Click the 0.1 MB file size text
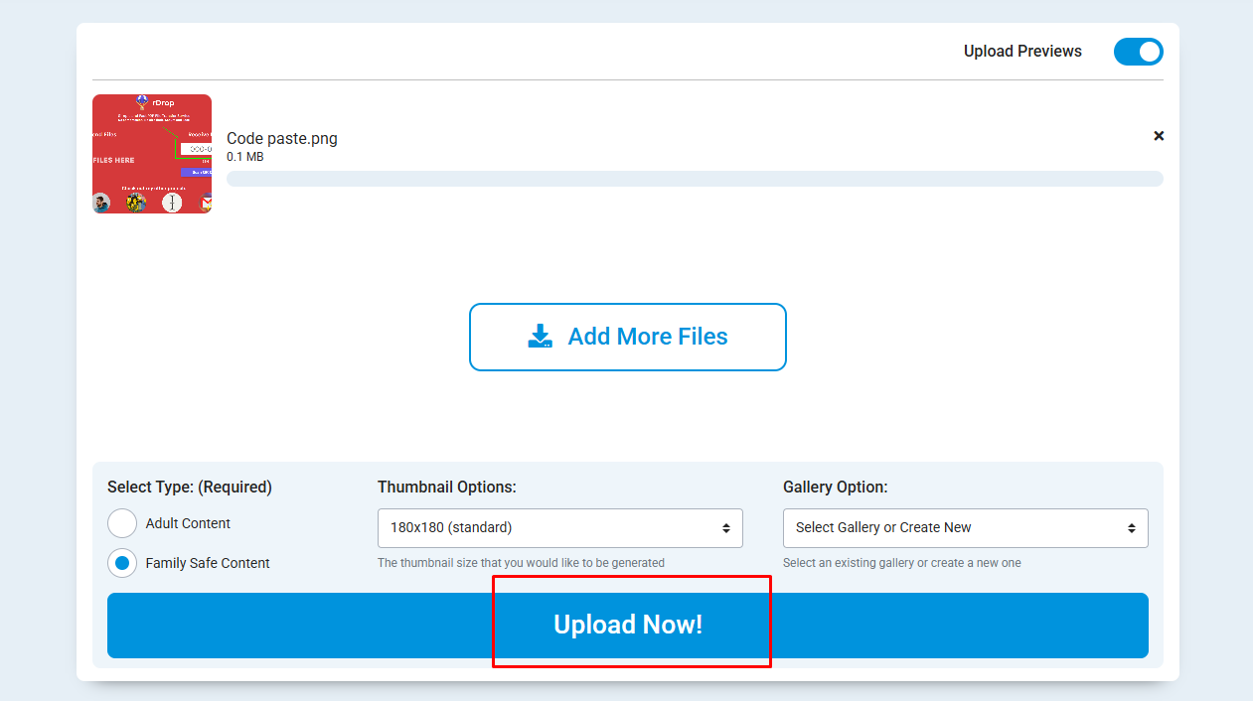1253x701 pixels. coord(245,157)
